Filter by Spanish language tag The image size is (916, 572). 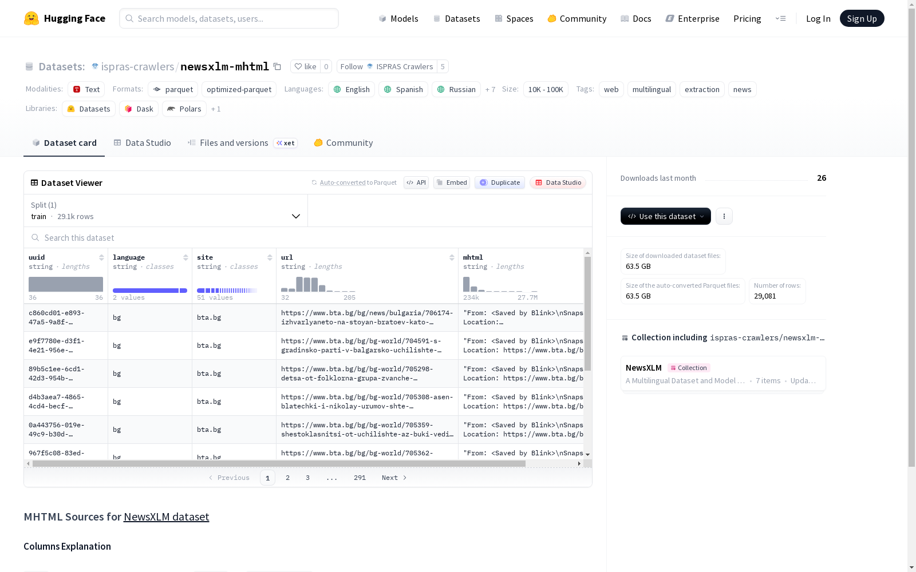[x=403, y=89]
